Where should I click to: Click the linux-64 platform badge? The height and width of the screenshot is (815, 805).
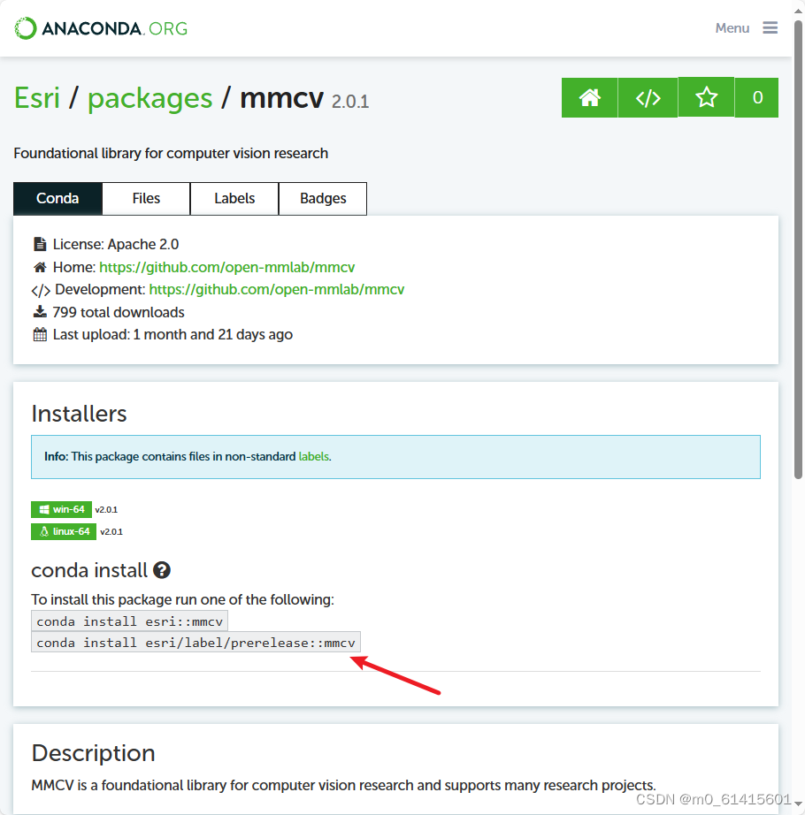coord(64,532)
